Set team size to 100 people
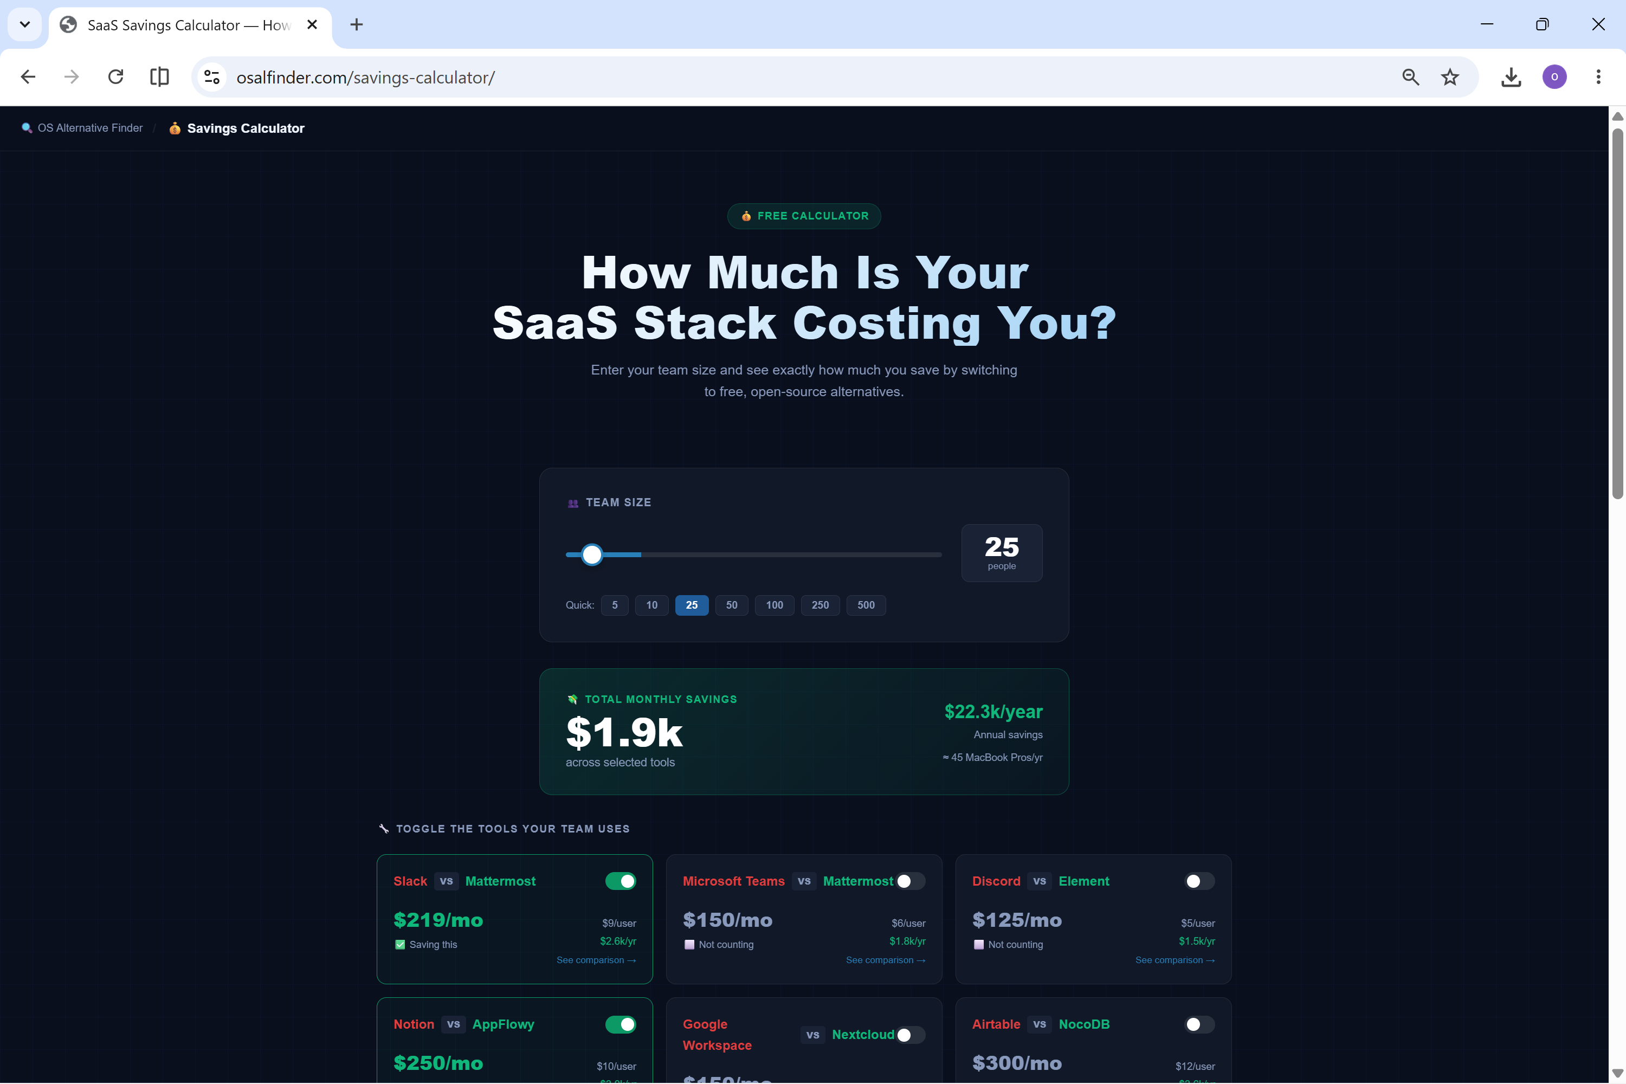Viewport: 1626px width, 1084px height. point(775,605)
